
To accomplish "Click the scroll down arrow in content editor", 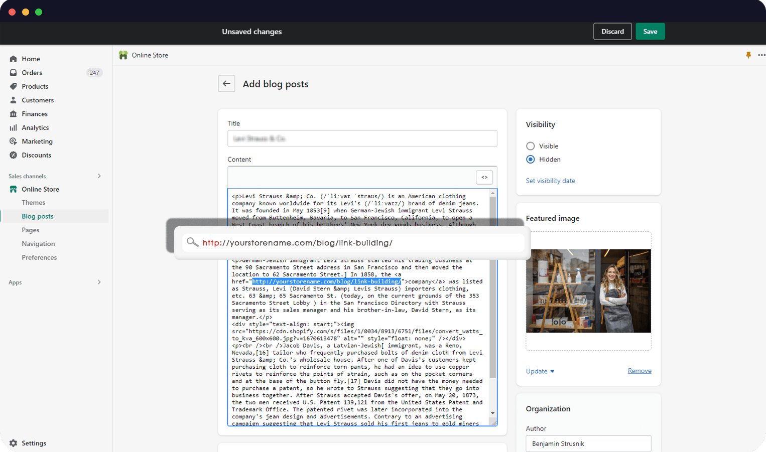I will click(493, 413).
